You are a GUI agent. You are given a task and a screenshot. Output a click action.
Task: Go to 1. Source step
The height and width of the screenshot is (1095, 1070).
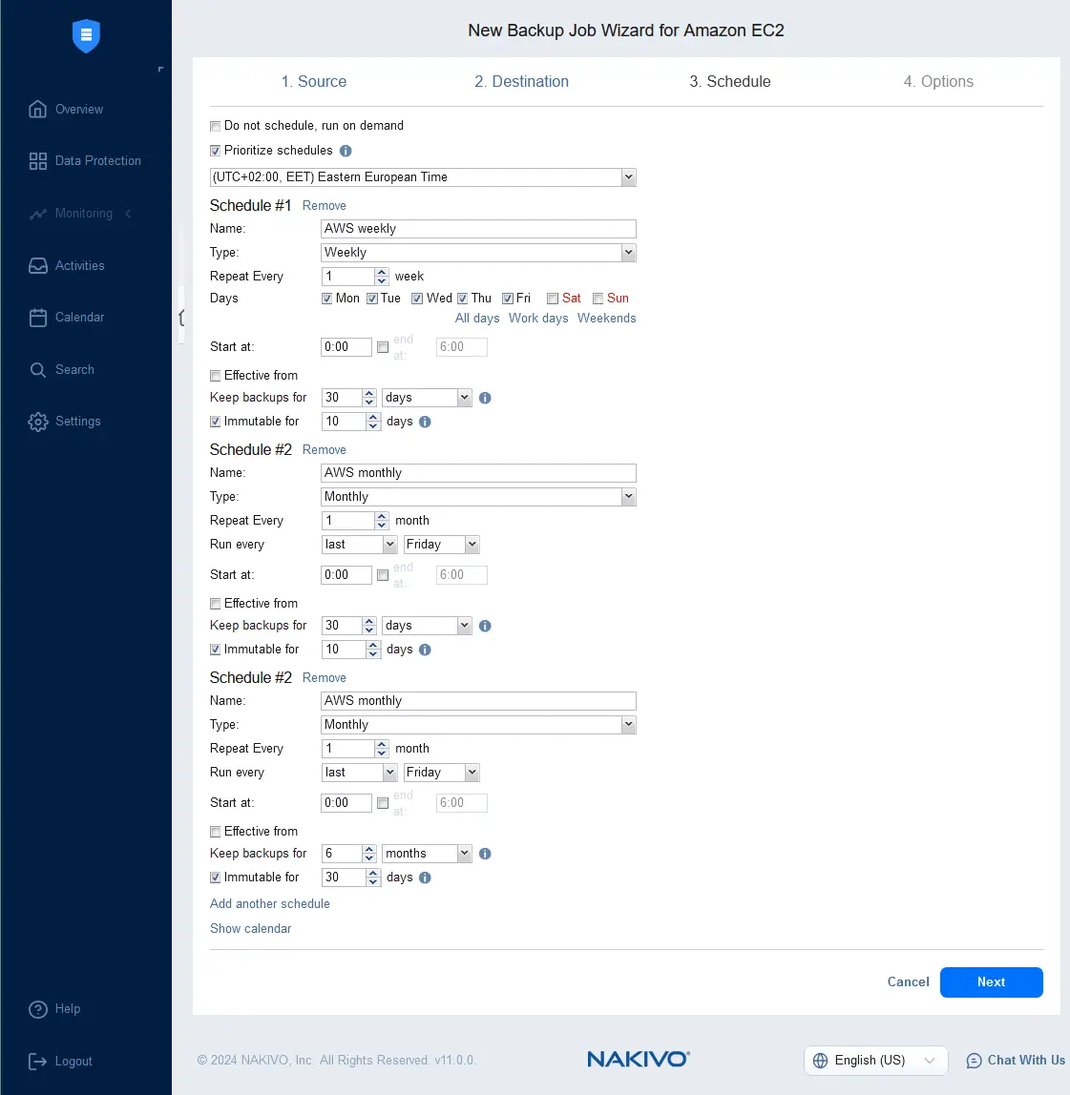click(x=314, y=82)
